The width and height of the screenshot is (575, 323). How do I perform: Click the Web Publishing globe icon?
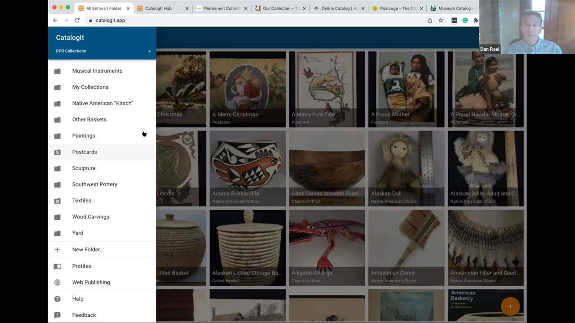pyautogui.click(x=57, y=282)
